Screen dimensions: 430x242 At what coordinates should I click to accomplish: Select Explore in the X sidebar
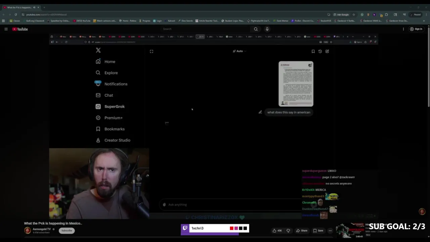(107, 73)
